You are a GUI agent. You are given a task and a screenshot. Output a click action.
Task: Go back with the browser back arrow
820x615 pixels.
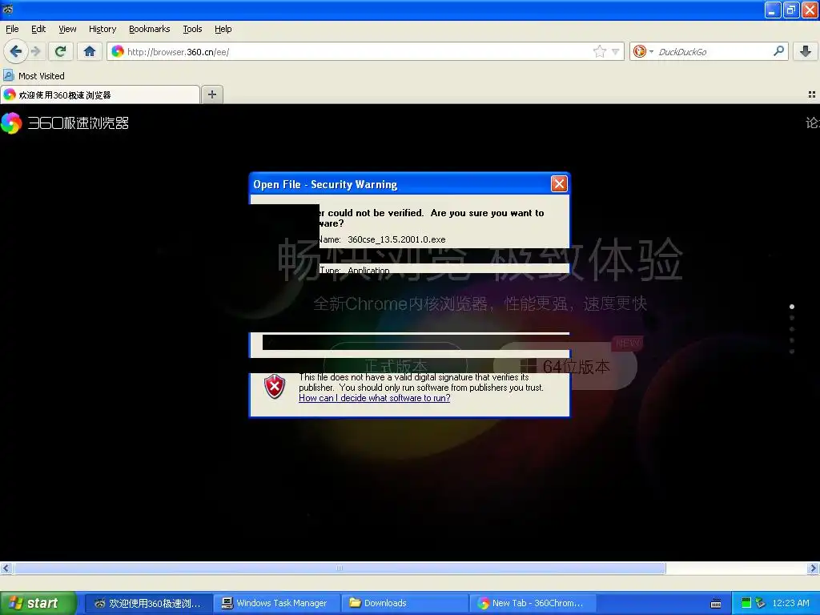16,51
